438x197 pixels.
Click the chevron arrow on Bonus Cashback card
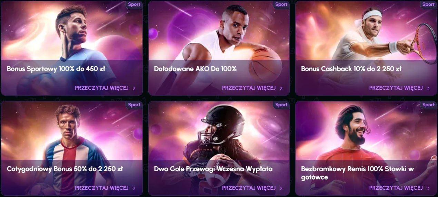pos(428,88)
